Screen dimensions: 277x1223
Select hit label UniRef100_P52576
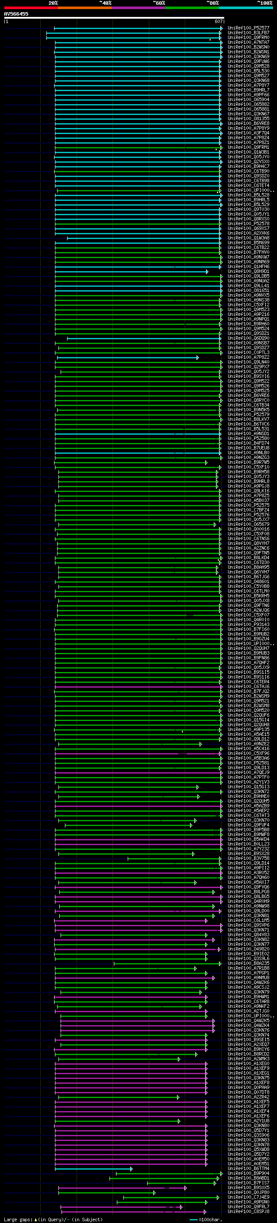[248, 515]
